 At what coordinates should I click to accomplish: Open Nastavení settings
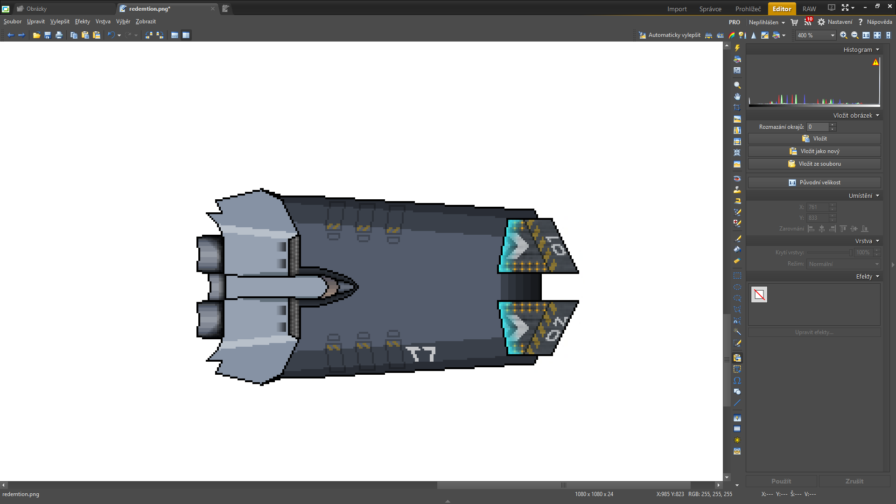pyautogui.click(x=835, y=22)
